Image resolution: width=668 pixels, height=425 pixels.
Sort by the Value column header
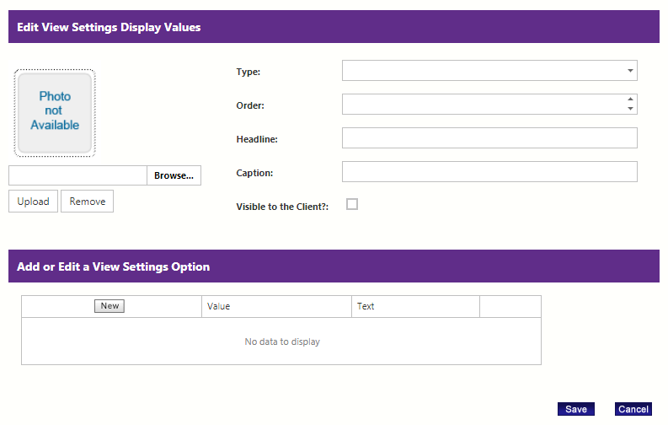coord(276,306)
